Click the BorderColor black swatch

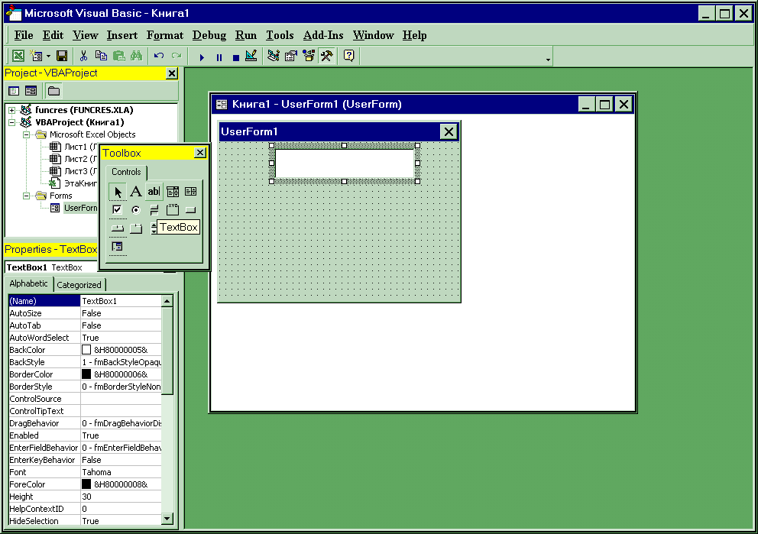86,374
